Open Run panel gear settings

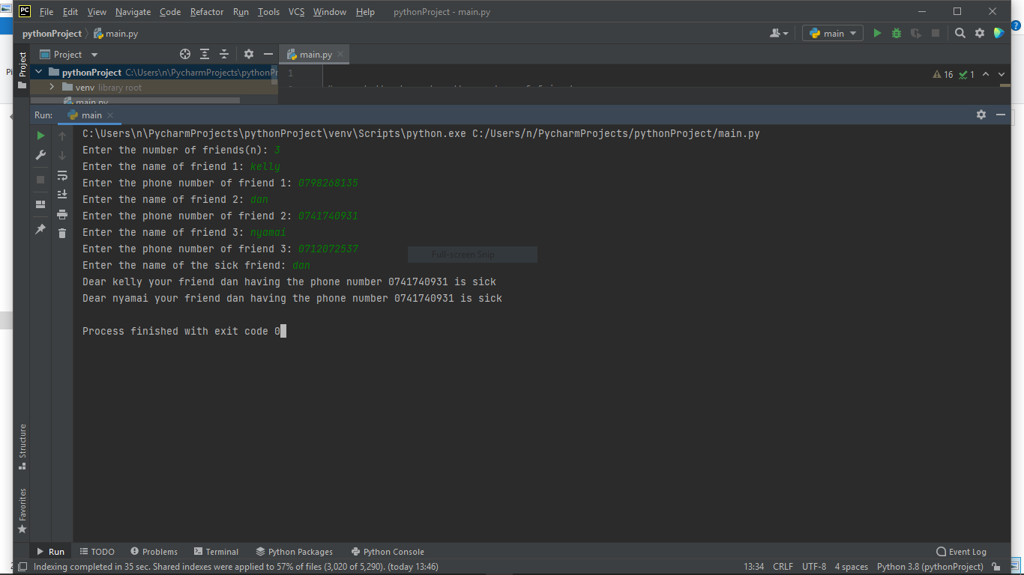(981, 115)
